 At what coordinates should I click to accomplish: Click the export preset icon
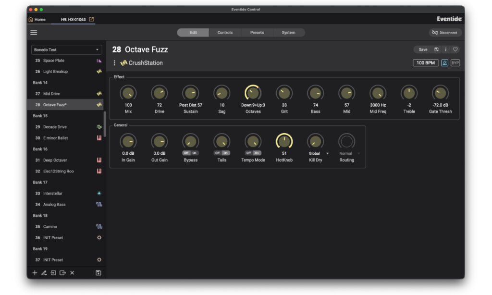tap(63, 273)
